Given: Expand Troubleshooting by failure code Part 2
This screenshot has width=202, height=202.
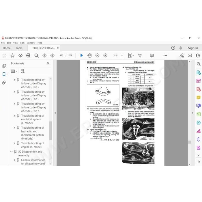Looking at the screenshot, I should tap(14, 80).
